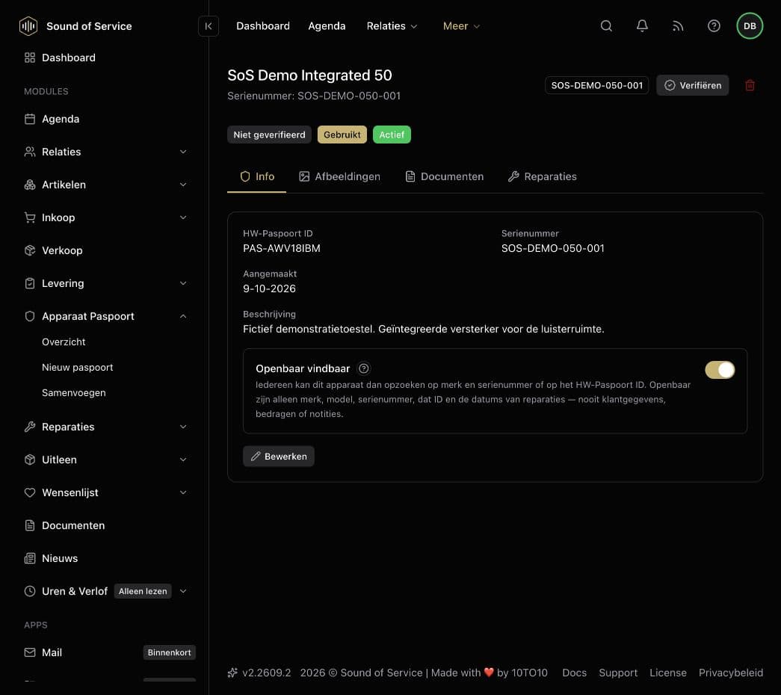Viewport: 781px width, 695px height.
Task: Delete passport using the red trash icon
Action: [750, 85]
